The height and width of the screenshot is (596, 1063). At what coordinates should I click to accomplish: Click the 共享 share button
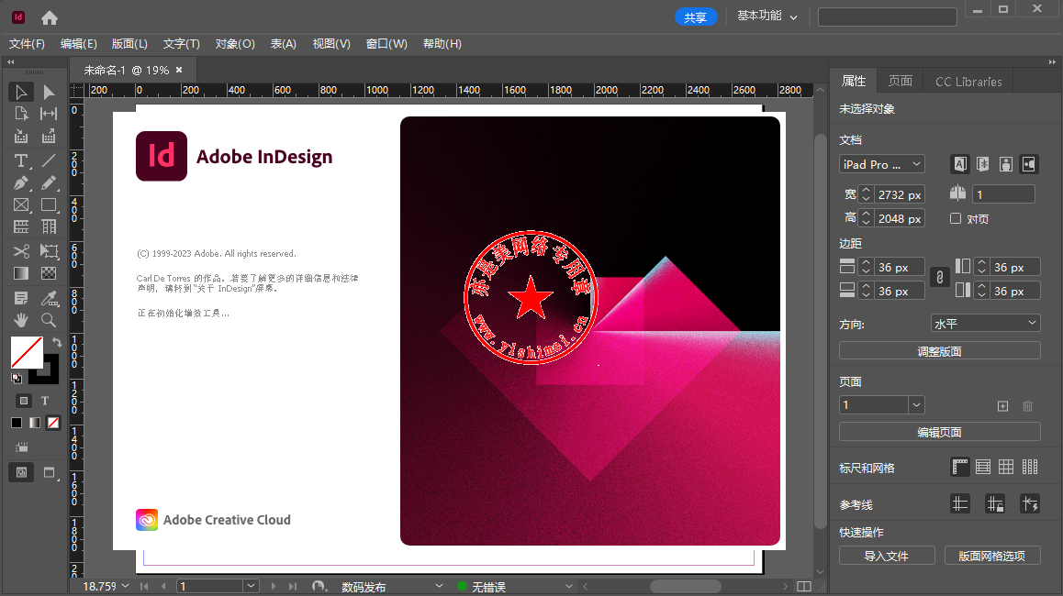696,17
